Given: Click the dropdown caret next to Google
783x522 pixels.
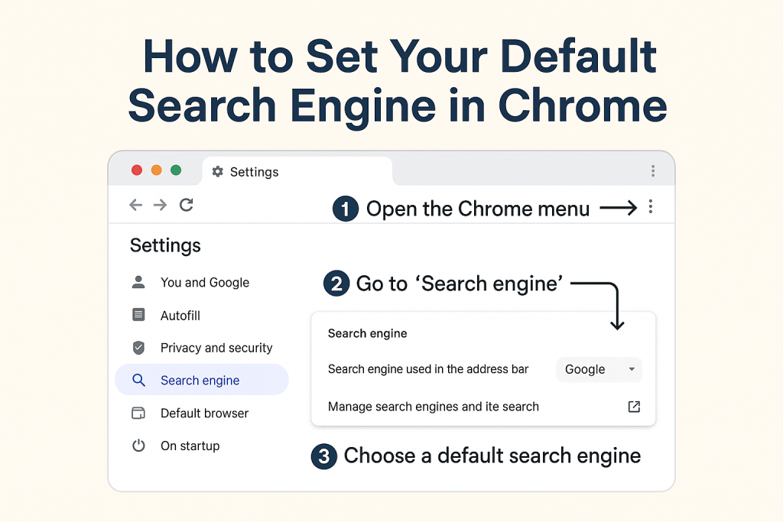Looking at the screenshot, I should click(632, 370).
